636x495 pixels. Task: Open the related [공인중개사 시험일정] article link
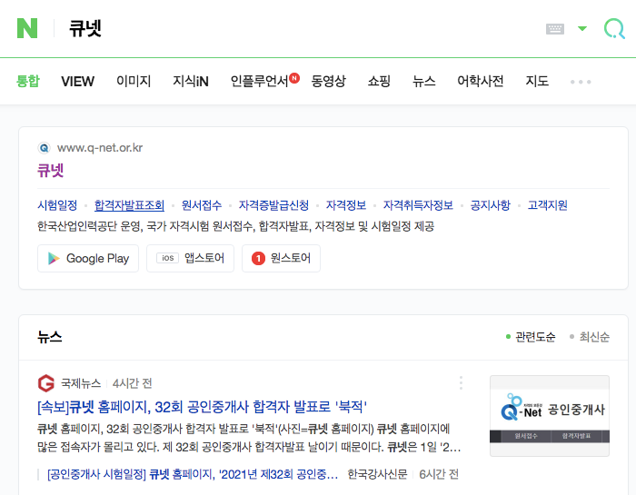pos(193,474)
